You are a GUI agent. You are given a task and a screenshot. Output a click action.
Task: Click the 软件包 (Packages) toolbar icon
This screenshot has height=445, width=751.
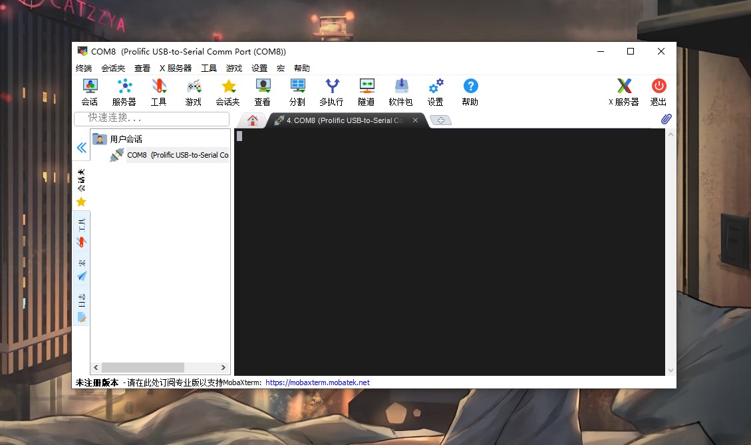tap(401, 92)
